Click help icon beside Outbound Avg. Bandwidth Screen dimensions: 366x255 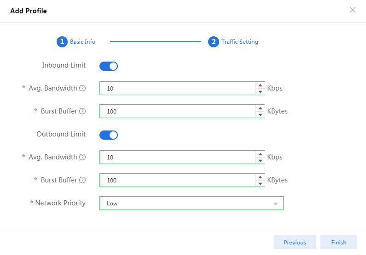82,157
